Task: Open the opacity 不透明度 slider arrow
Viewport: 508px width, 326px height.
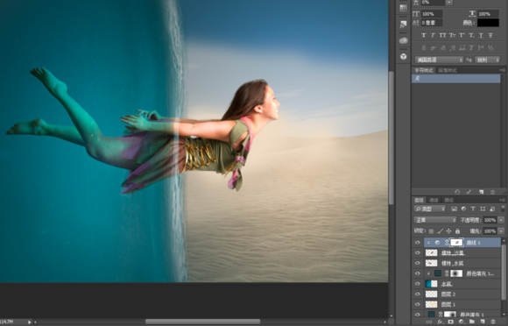Action: pyautogui.click(x=501, y=220)
